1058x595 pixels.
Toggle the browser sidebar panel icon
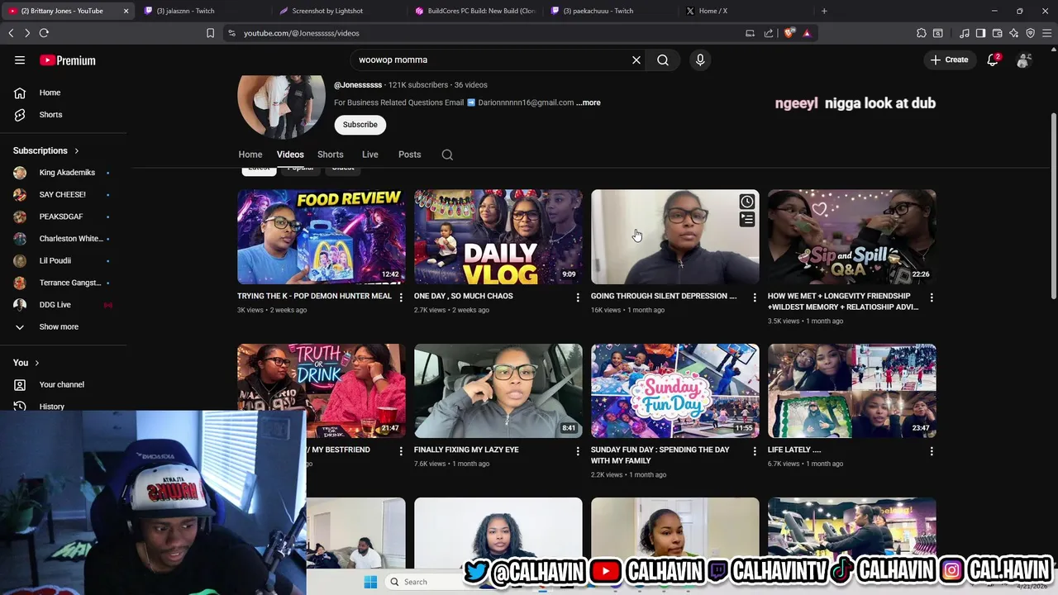[980, 33]
